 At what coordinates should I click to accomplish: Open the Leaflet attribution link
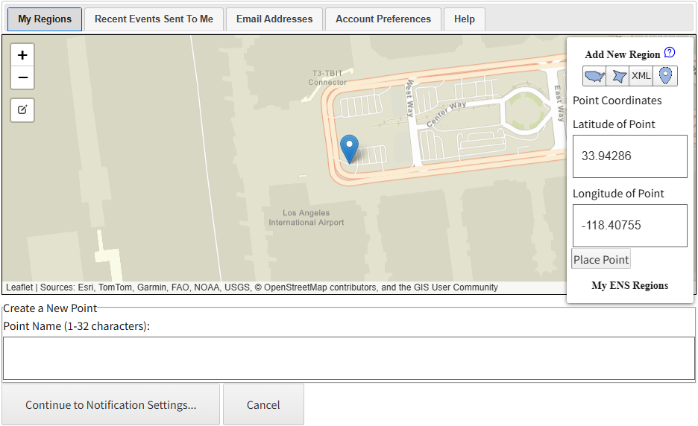click(x=19, y=287)
